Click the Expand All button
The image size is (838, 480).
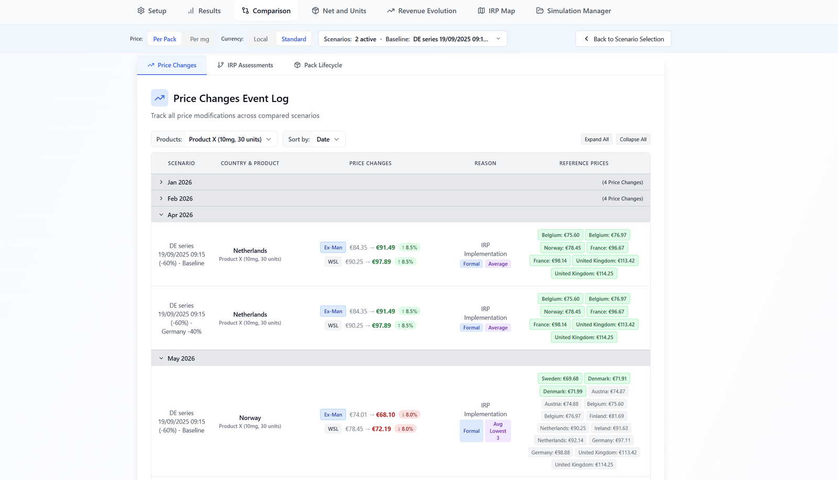tap(596, 139)
